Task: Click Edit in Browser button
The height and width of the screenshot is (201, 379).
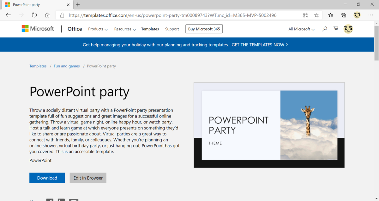Action: [88, 178]
